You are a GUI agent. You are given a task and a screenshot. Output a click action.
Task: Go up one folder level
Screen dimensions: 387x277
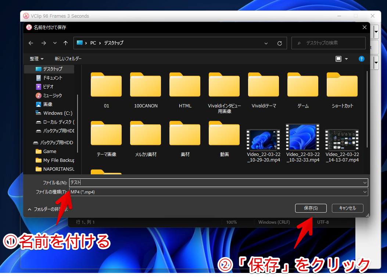[x=65, y=43]
